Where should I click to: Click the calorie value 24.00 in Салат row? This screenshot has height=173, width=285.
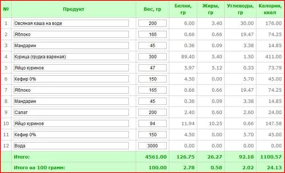pyautogui.click(x=275, y=112)
